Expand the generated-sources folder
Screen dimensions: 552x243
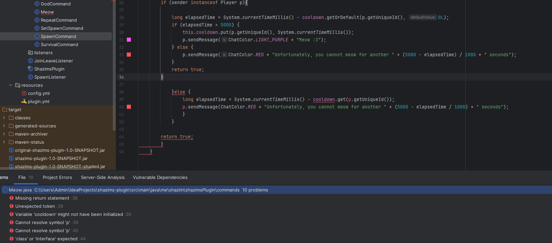[x=4, y=126]
